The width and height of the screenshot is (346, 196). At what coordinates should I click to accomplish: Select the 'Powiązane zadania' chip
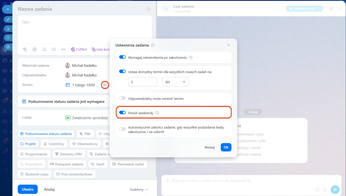pos(67,164)
